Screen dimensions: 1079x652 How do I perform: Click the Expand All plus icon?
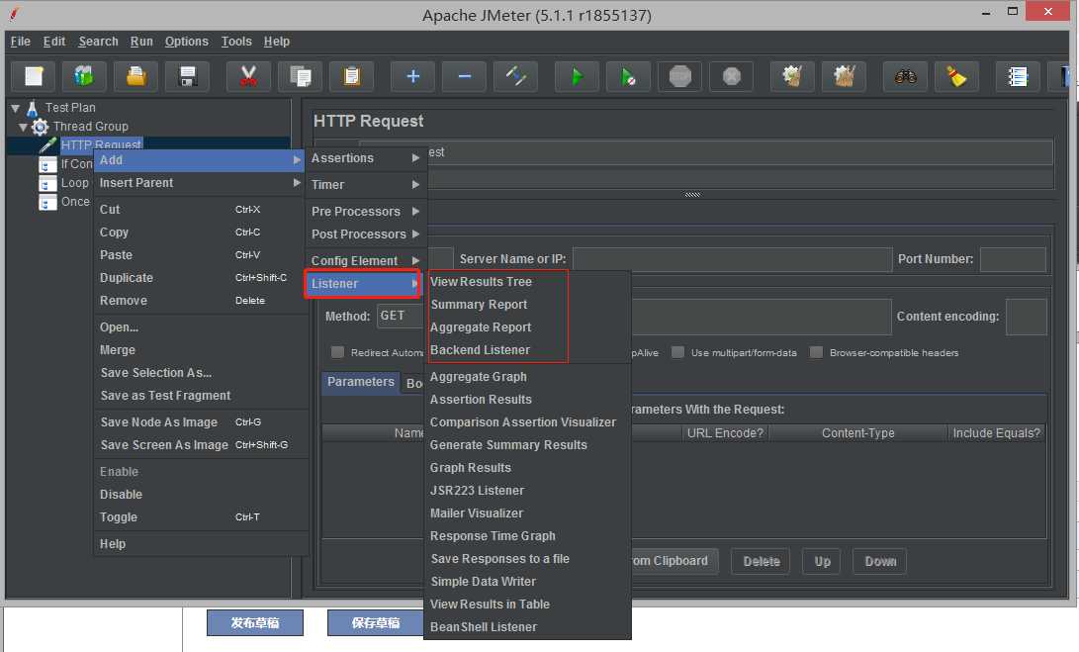click(412, 76)
